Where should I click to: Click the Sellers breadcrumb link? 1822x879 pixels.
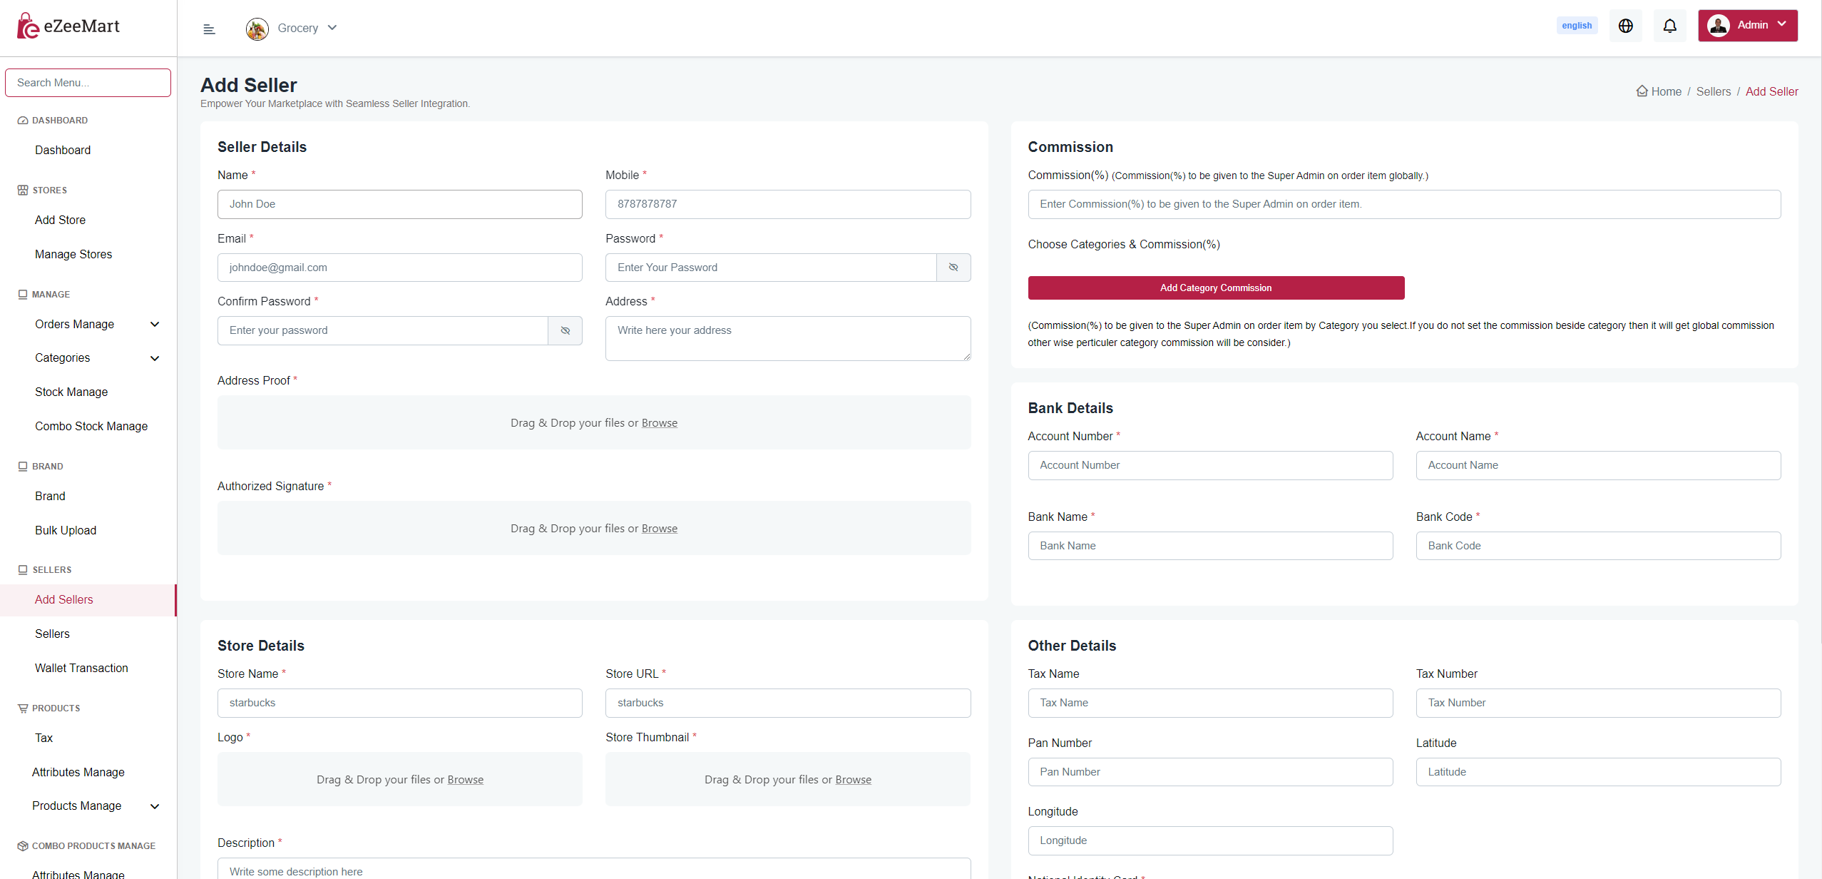(x=1713, y=91)
